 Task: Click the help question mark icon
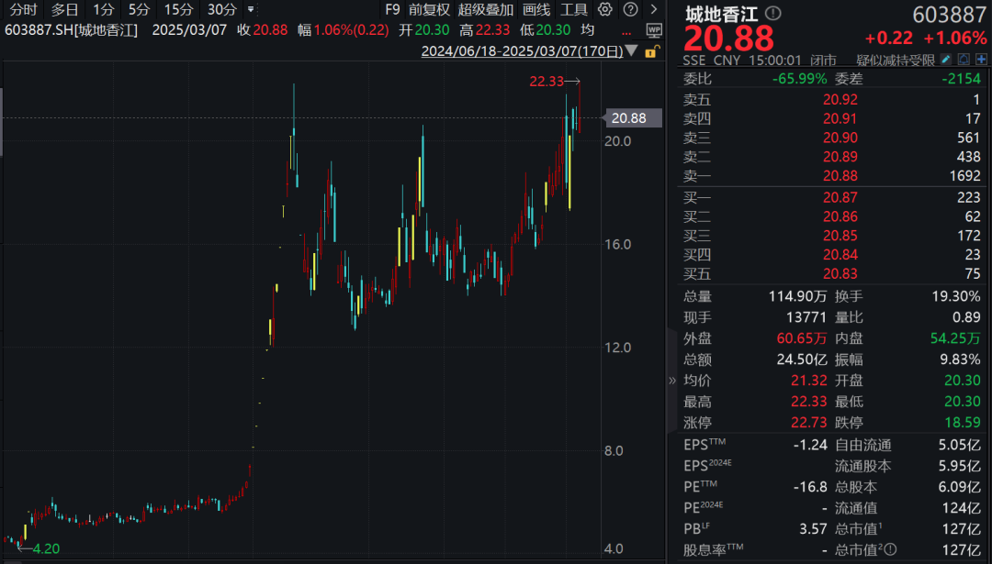pos(630,9)
